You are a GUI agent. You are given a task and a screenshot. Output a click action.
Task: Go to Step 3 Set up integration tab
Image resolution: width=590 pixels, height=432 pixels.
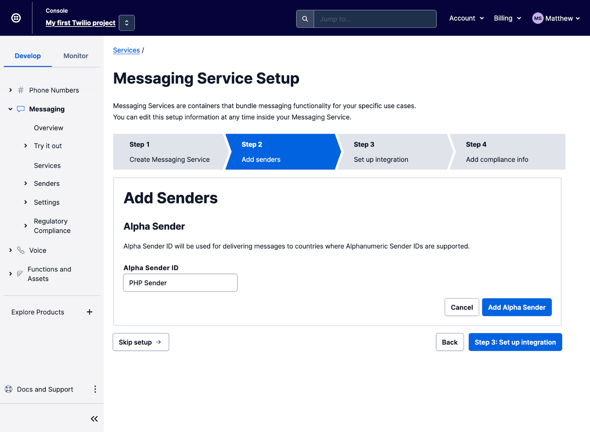[x=395, y=152]
